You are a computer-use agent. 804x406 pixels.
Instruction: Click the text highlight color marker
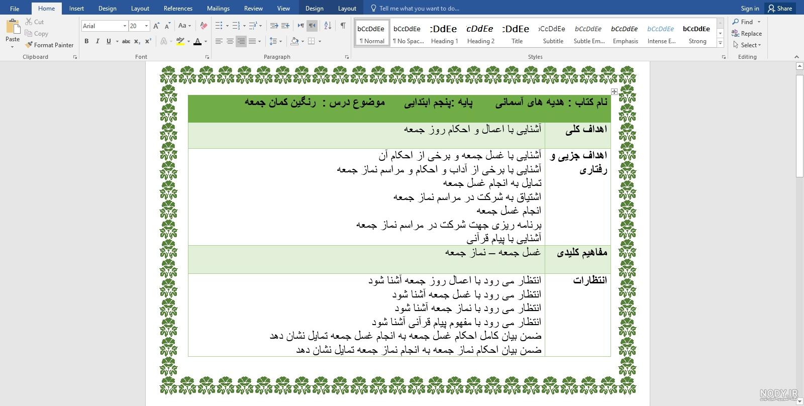tap(180, 41)
